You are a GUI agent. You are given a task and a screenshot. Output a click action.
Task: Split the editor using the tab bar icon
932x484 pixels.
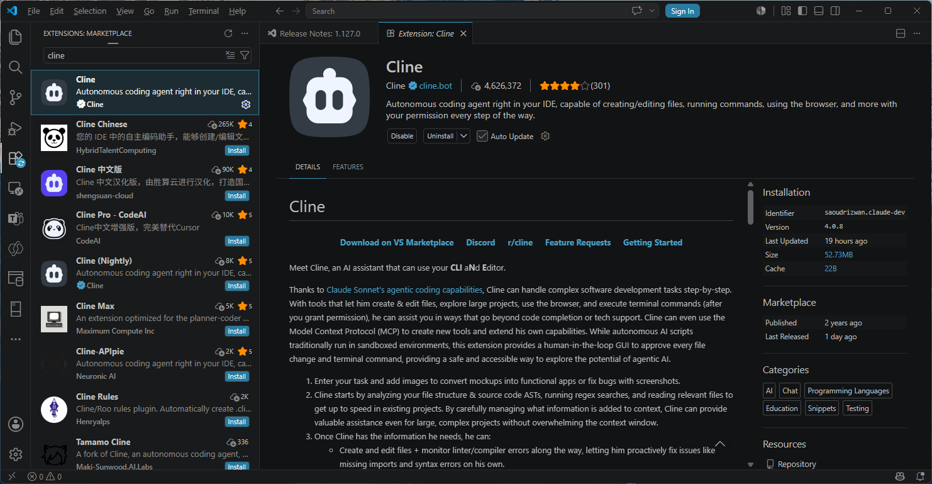pos(901,33)
